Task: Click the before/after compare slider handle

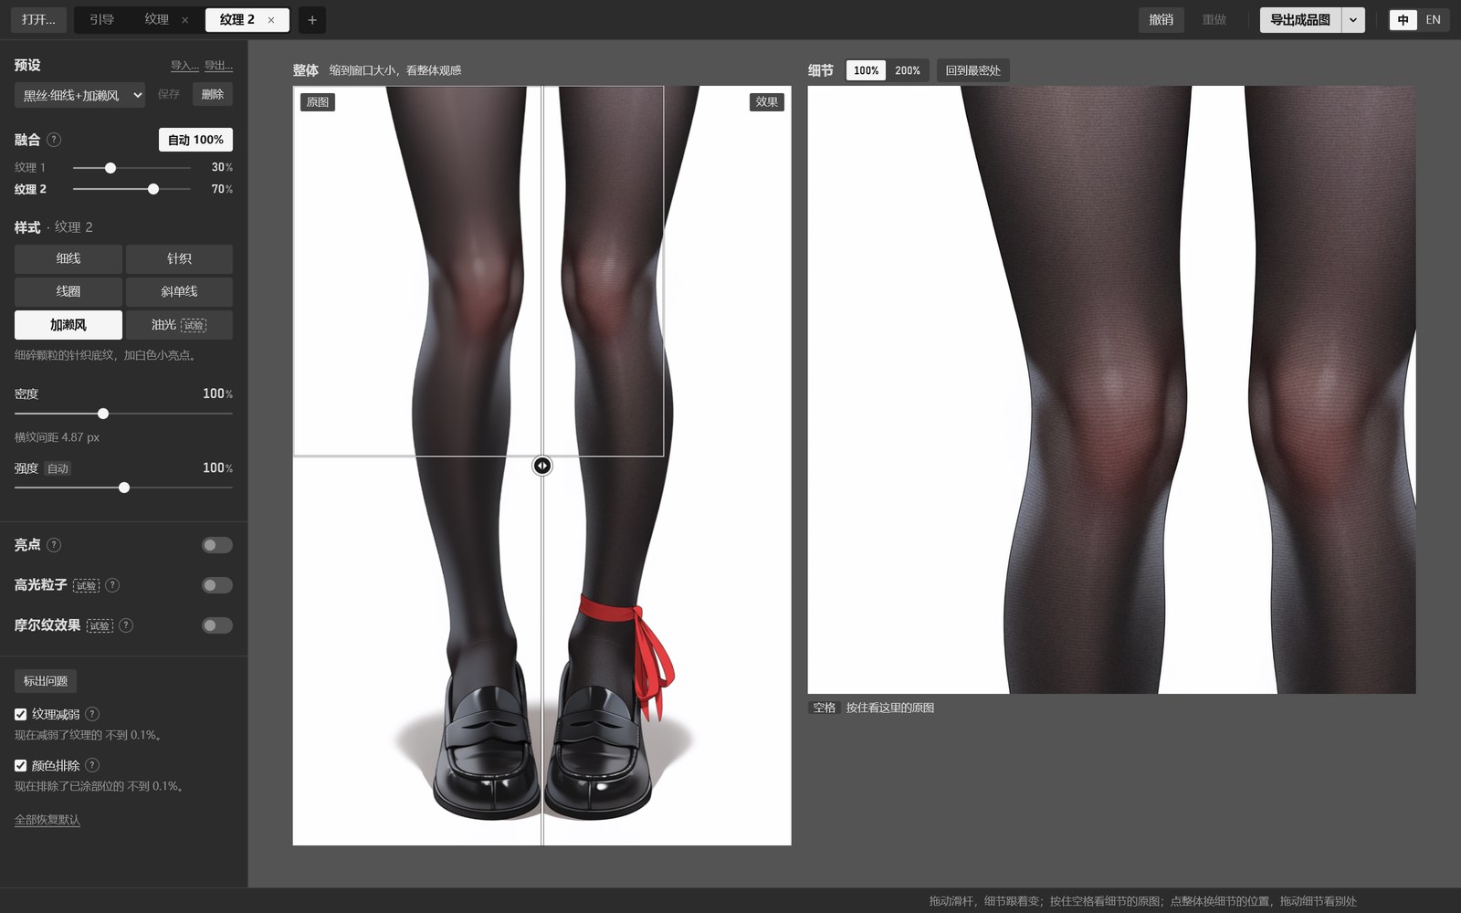Action: tap(542, 466)
